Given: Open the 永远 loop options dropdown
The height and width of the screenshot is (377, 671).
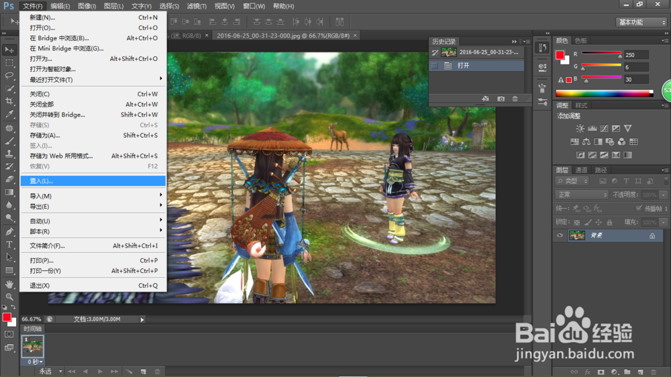Looking at the screenshot, I should tap(51, 372).
